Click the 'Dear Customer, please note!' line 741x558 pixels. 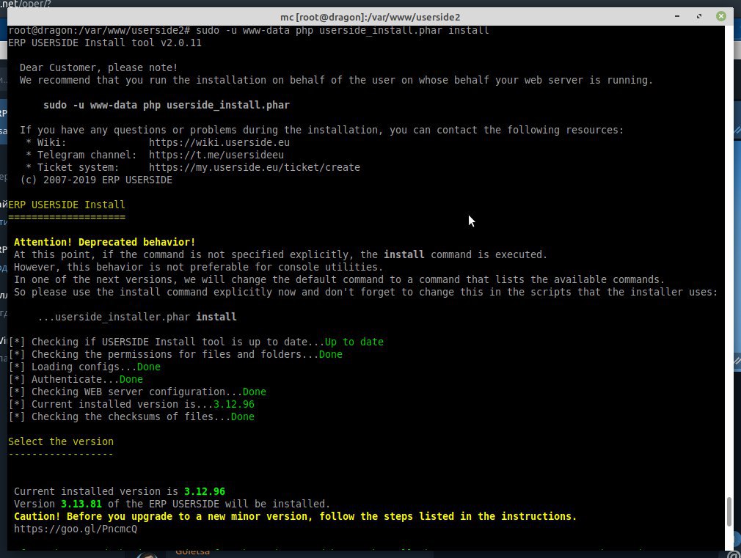tap(98, 67)
